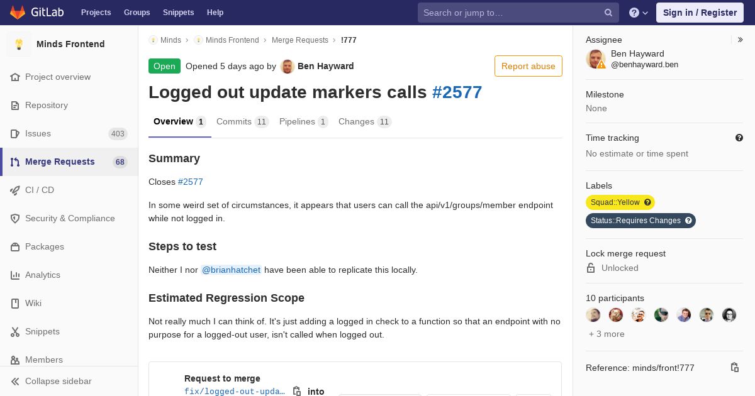The width and height of the screenshot is (755, 396).
Task: Open Security & Compliance section
Action: click(69, 218)
